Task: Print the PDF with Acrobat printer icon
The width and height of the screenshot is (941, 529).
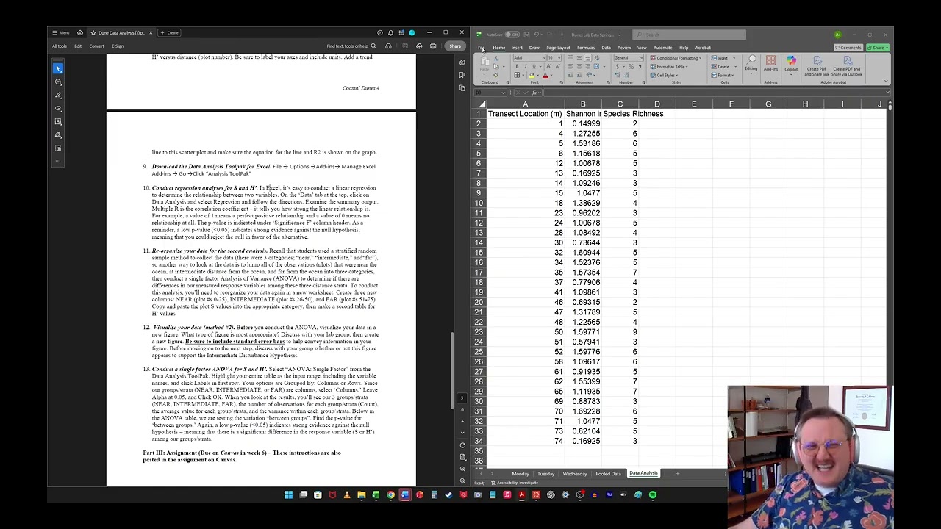Action: pyautogui.click(x=433, y=46)
